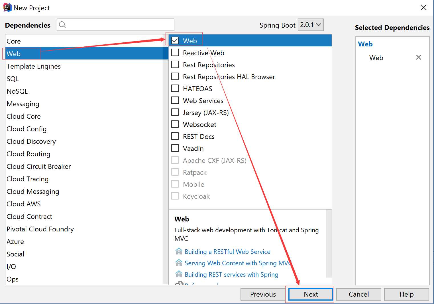Remove Web from Selected Dependencies
The image size is (434, 304).
[x=418, y=57]
